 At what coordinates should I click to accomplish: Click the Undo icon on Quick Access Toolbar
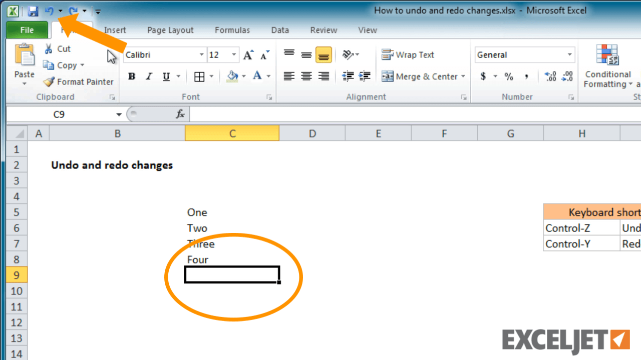point(48,11)
